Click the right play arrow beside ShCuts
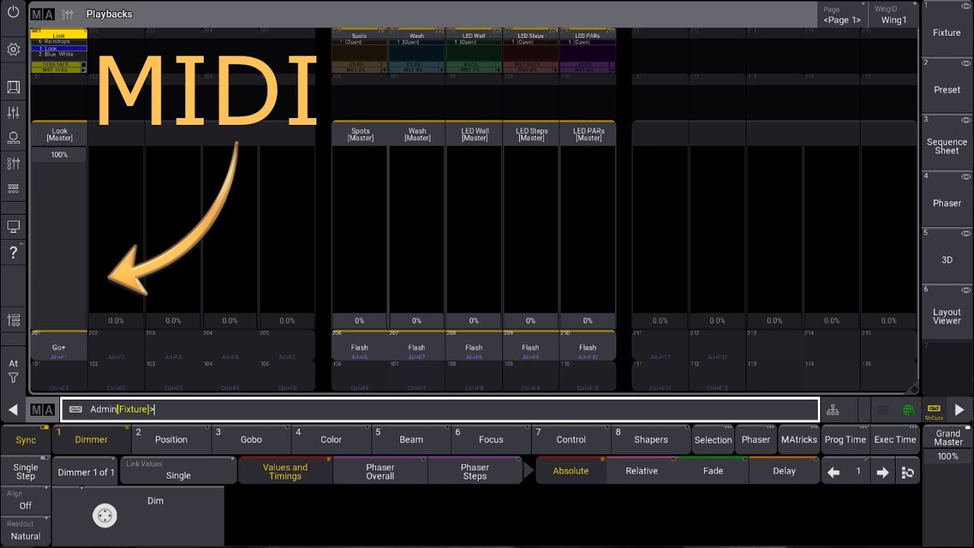Viewport: 974px width, 548px height. click(960, 409)
